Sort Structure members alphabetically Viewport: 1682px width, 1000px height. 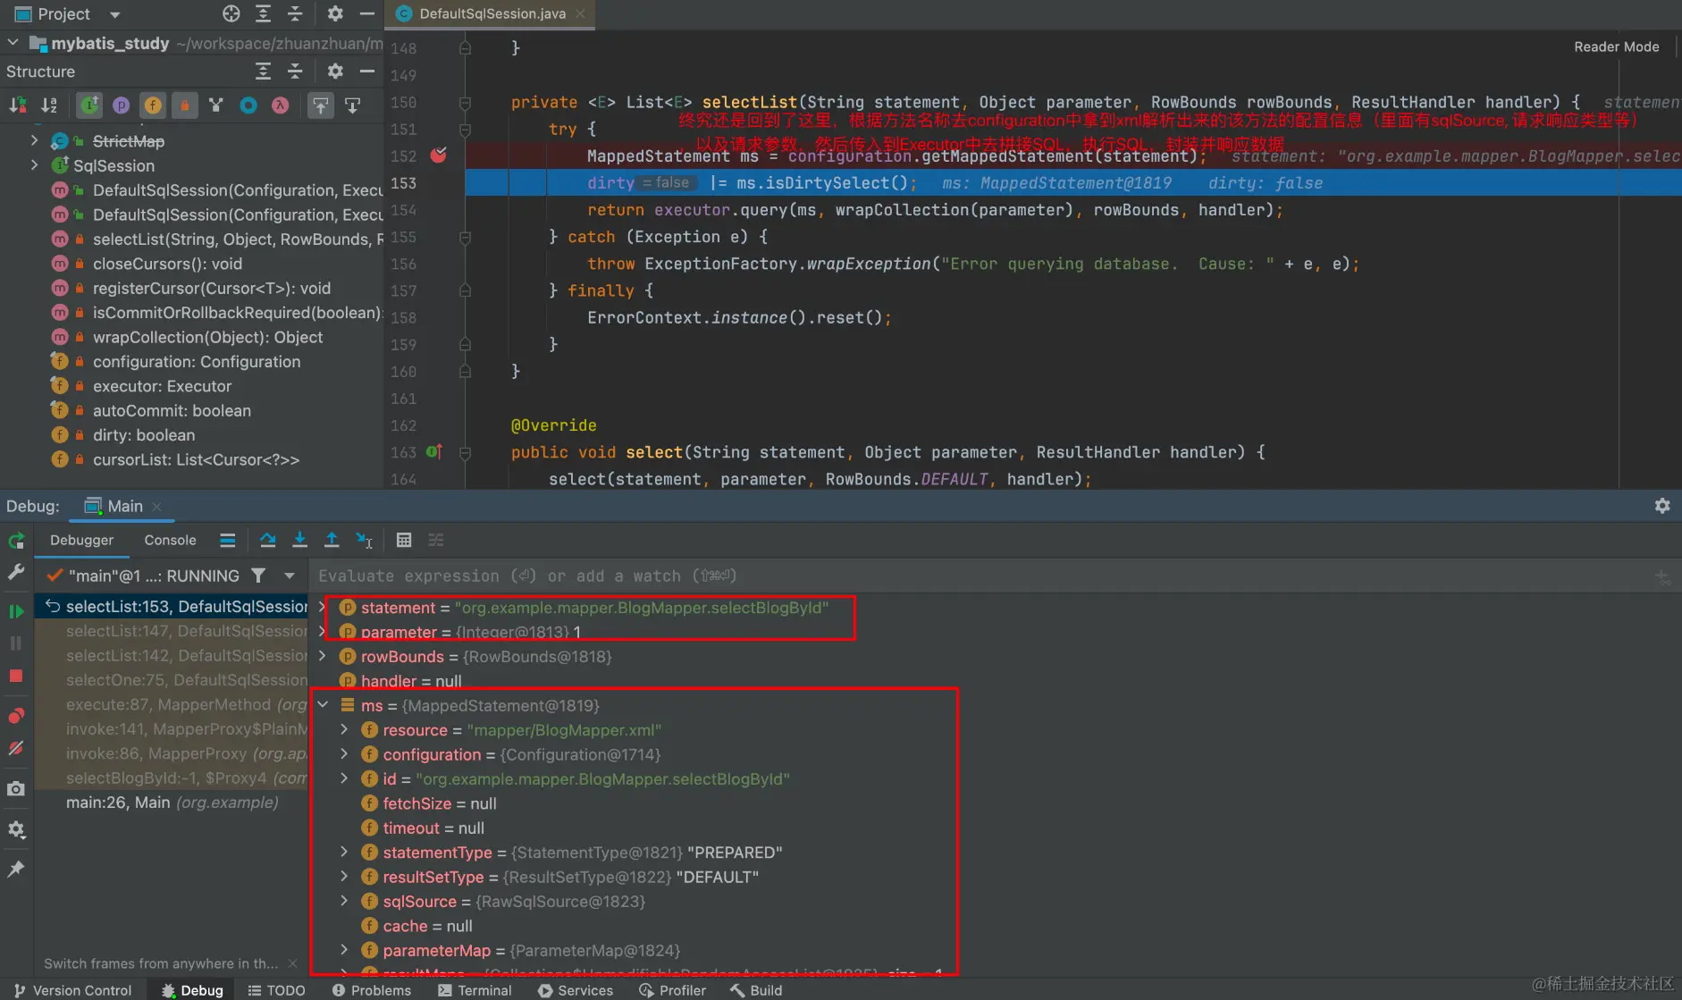(49, 105)
